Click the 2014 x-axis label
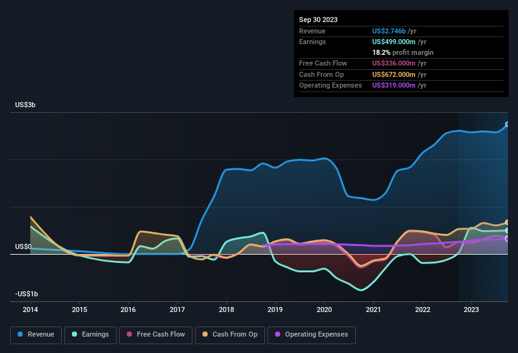Image resolution: width=518 pixels, height=353 pixels. tap(30, 310)
